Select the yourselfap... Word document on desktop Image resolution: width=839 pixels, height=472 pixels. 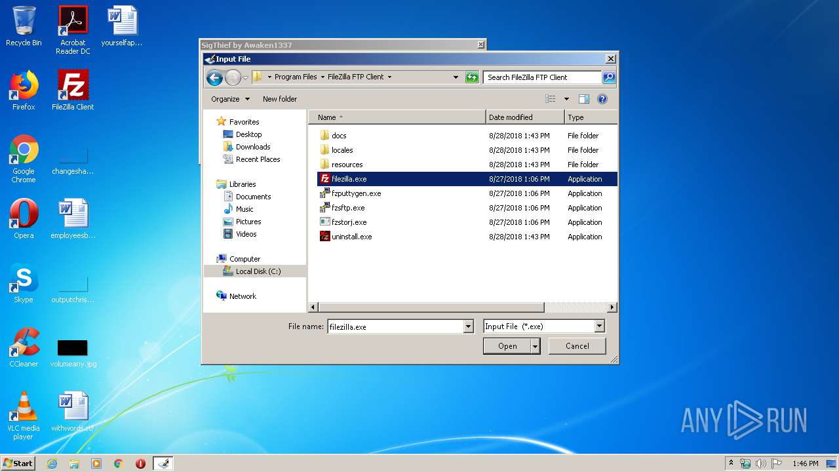(x=122, y=26)
